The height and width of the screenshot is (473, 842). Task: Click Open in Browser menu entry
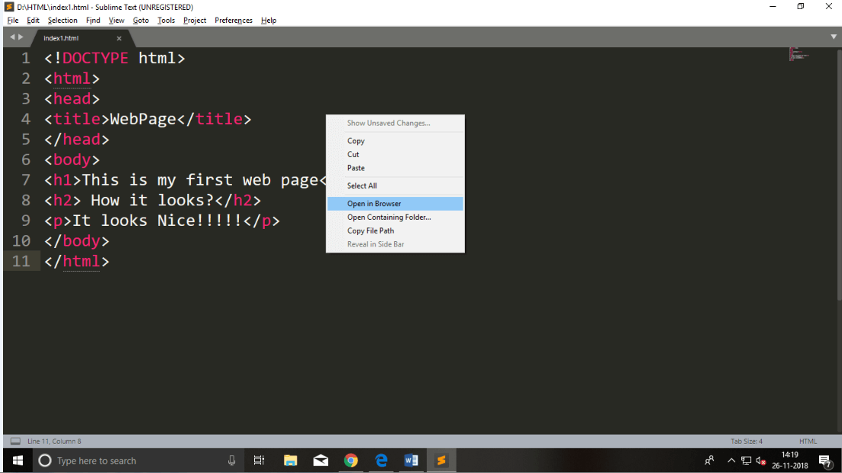click(395, 204)
